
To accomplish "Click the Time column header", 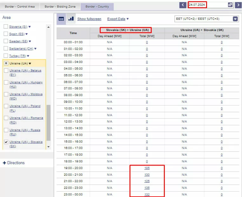I will coord(73,33).
